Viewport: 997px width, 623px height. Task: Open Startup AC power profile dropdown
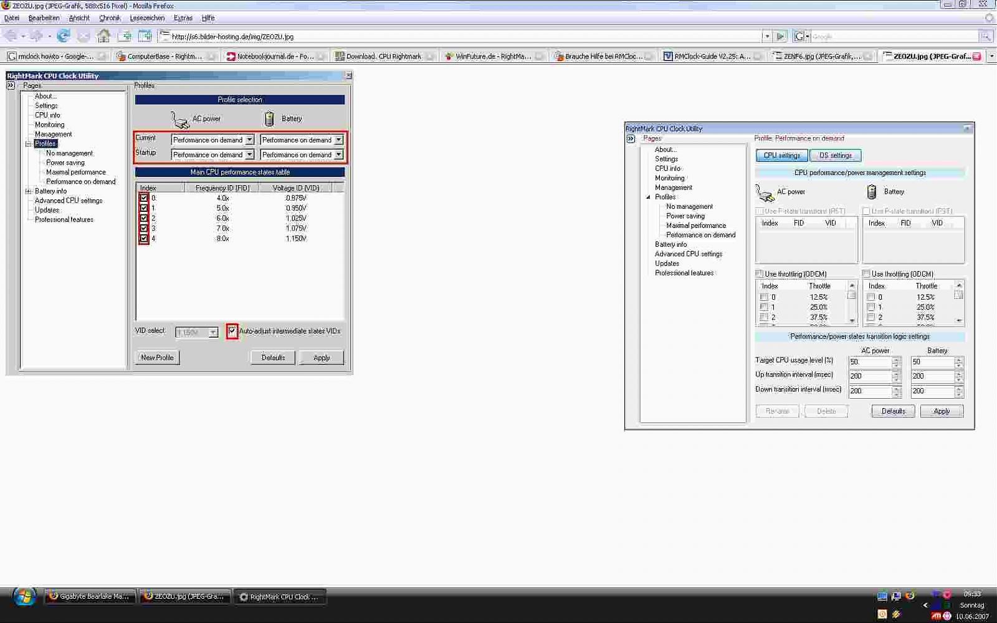[x=249, y=155]
